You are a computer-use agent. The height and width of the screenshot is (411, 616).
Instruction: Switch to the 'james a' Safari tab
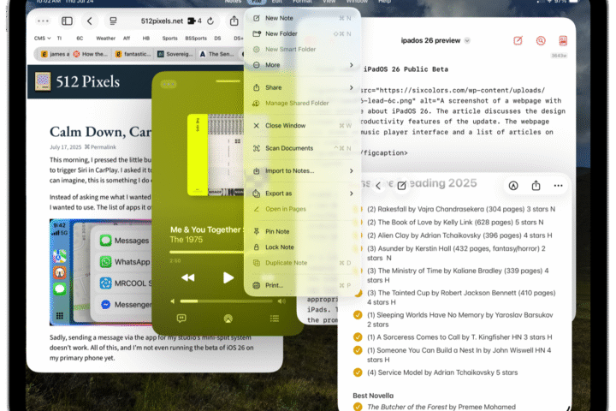coord(55,54)
